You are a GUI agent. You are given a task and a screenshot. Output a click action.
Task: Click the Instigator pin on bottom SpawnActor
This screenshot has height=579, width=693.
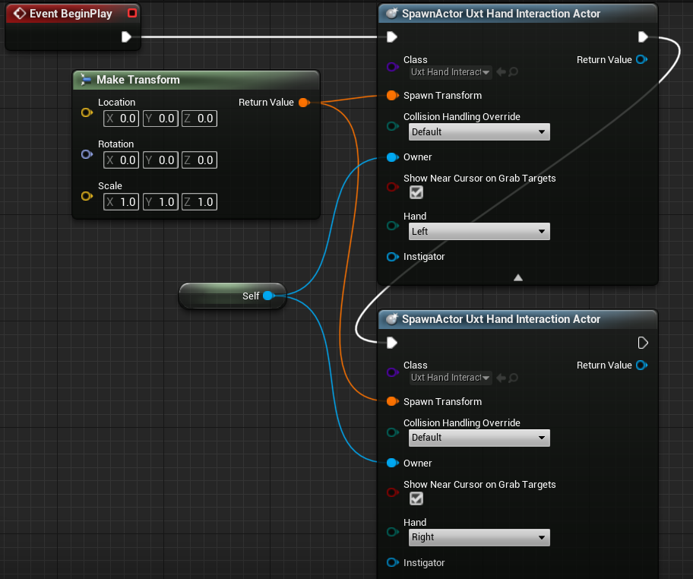[x=392, y=562]
